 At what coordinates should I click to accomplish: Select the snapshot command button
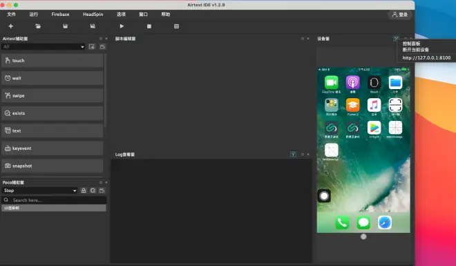(x=53, y=166)
